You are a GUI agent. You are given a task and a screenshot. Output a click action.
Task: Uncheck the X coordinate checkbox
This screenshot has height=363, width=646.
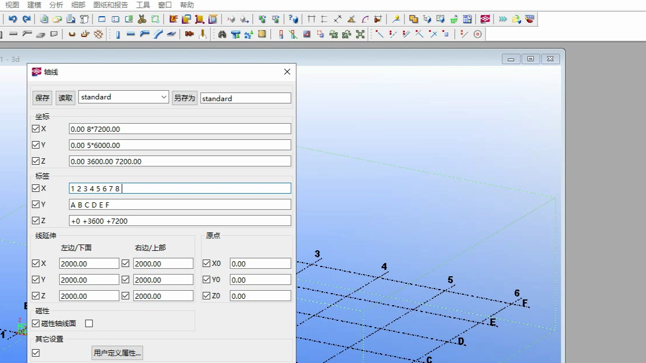coord(36,129)
